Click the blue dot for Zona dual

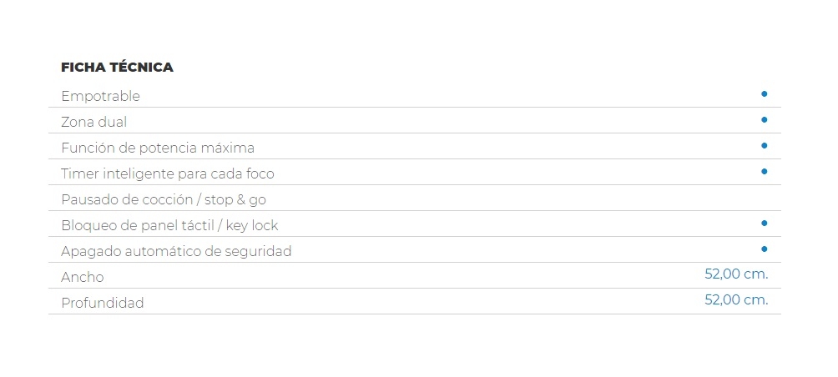pyautogui.click(x=765, y=119)
